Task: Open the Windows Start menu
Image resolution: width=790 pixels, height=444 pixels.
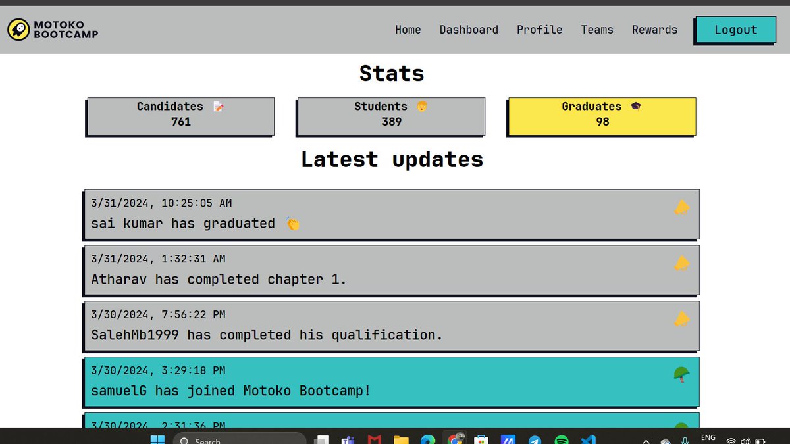Action: tap(158, 440)
